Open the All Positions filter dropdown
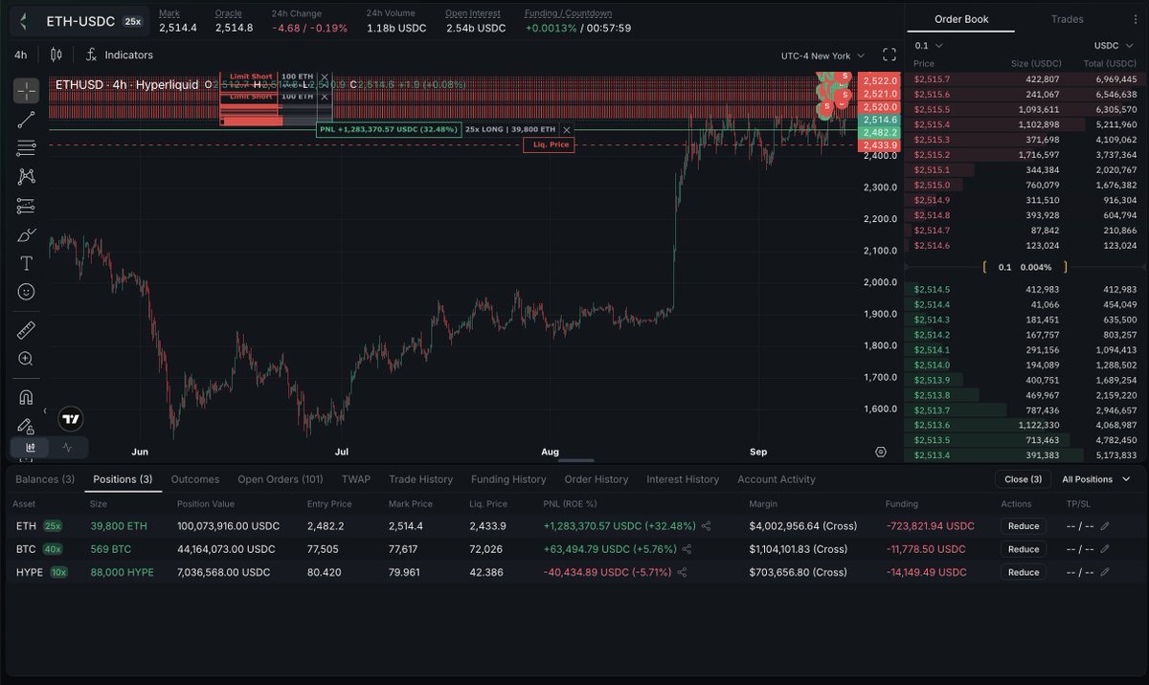 pos(1094,479)
